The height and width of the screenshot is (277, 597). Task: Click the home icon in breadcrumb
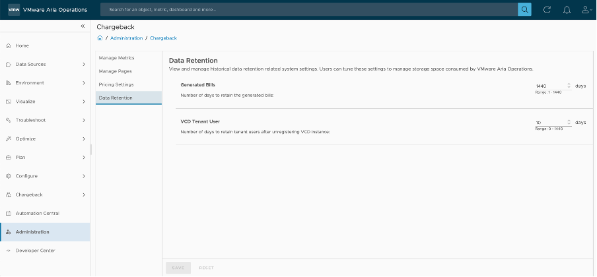(100, 38)
